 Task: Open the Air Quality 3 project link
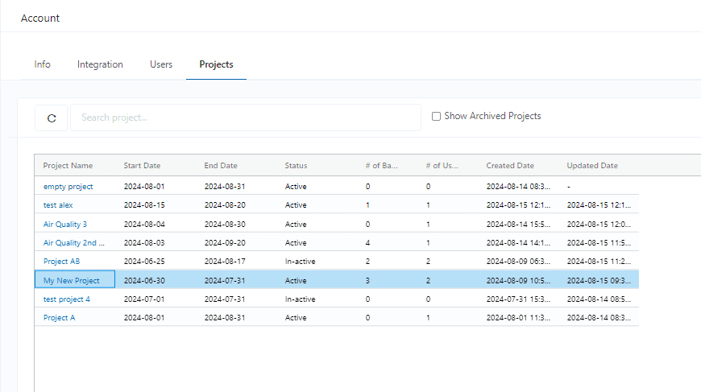pos(65,224)
